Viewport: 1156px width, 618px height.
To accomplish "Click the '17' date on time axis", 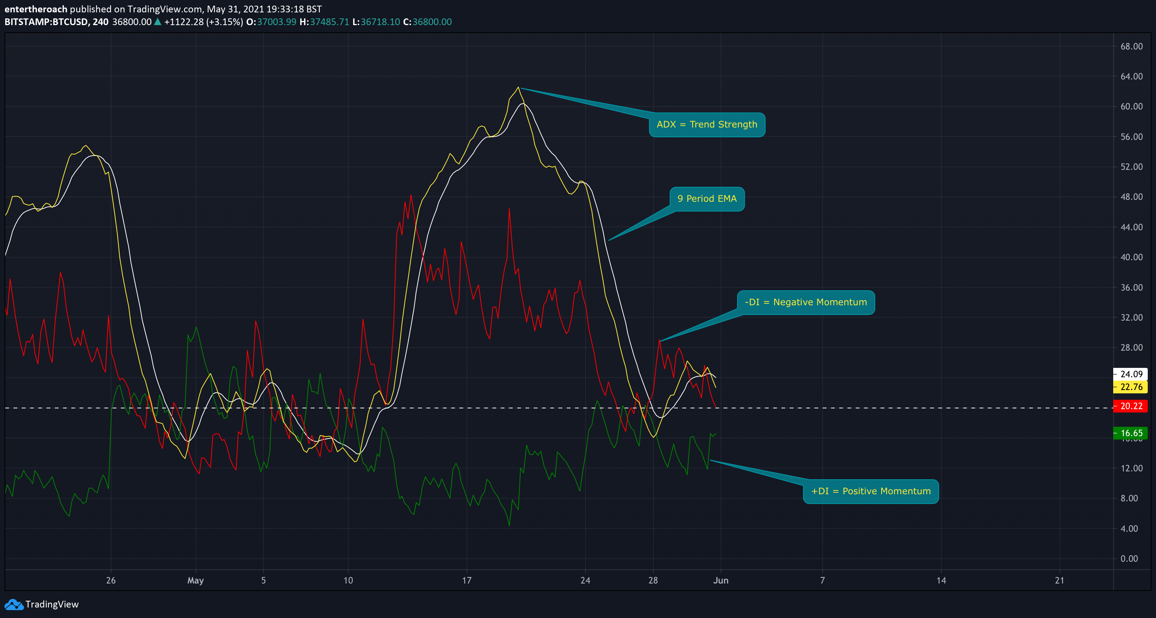I will [467, 581].
